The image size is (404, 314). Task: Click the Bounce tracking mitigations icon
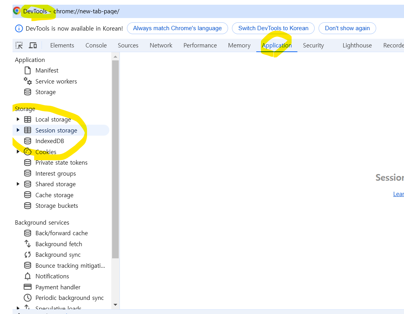[27, 265]
